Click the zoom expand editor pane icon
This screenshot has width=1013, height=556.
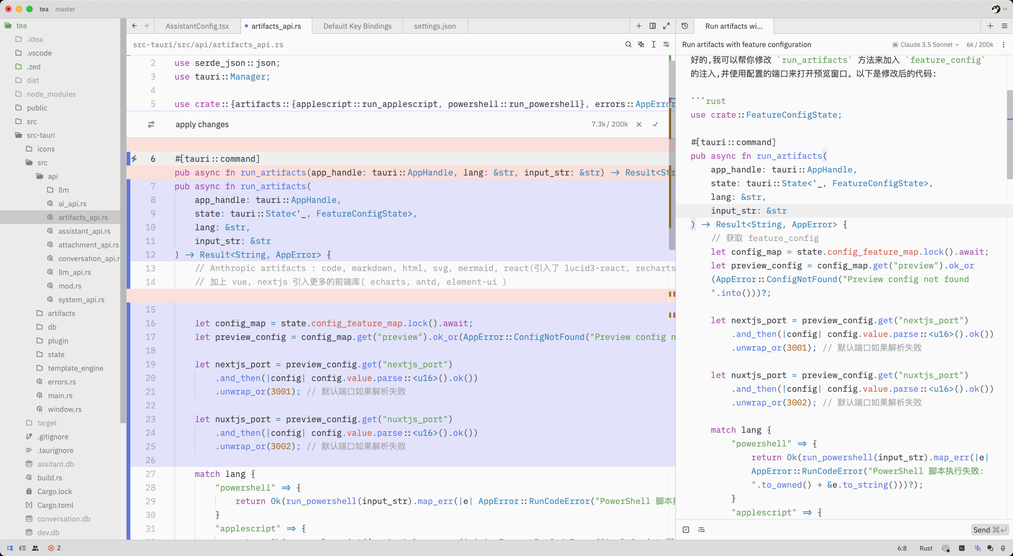point(666,26)
